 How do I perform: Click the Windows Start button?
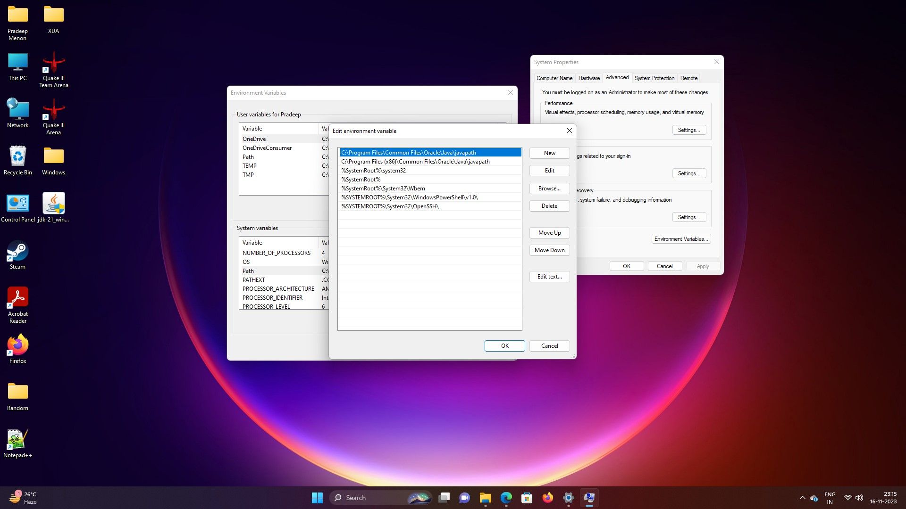(317, 498)
